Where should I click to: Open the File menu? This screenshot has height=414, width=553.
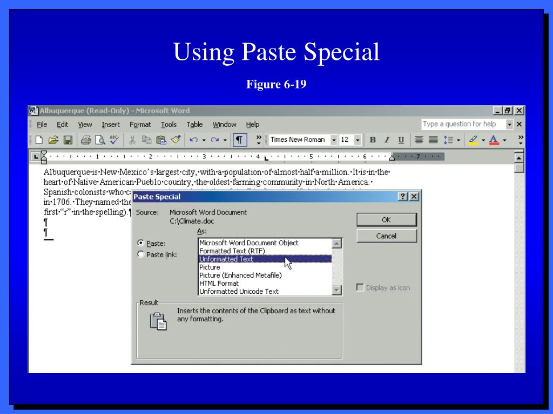(42, 125)
